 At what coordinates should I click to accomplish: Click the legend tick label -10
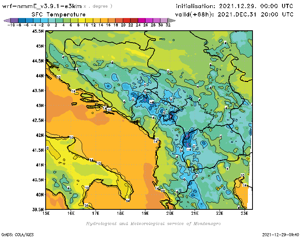(x=11, y=25)
